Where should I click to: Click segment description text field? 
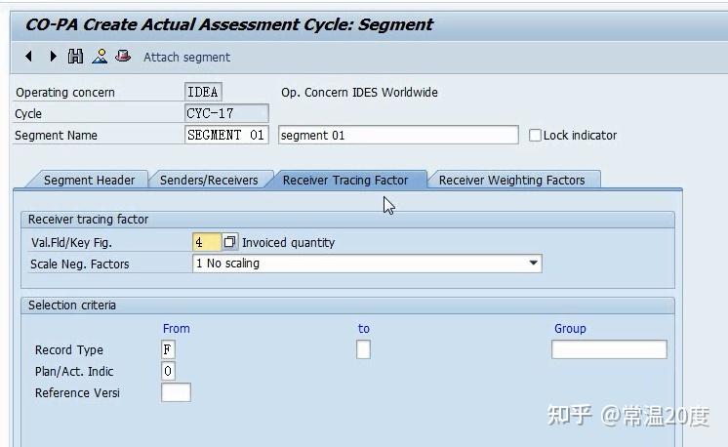(398, 136)
